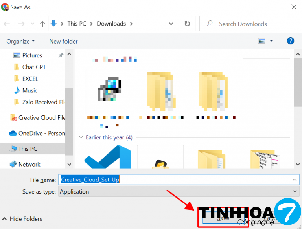Open the Chat GPT folder in sidebar
The image size is (302, 229).
[x=34, y=67]
